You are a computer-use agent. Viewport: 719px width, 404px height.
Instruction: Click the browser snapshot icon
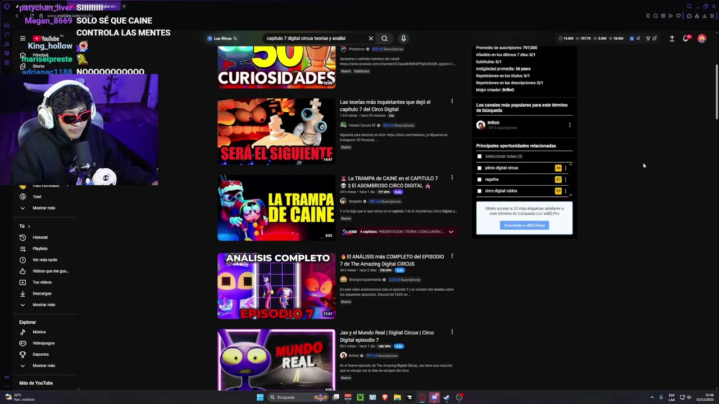pos(656,16)
